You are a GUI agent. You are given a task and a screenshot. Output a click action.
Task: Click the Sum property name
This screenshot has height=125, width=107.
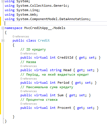click(x=60, y=95)
